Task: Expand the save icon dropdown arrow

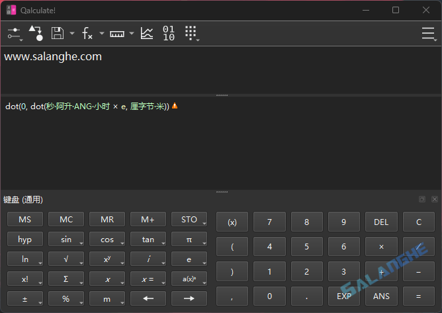Action: 72,33
